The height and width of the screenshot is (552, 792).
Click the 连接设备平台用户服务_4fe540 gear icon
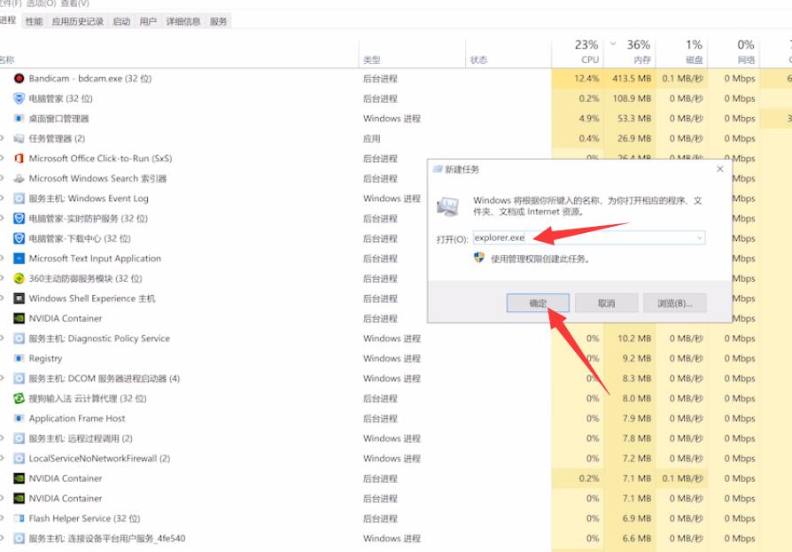[19, 539]
